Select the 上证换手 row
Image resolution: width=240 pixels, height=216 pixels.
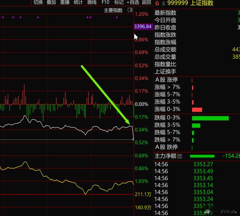point(197,71)
